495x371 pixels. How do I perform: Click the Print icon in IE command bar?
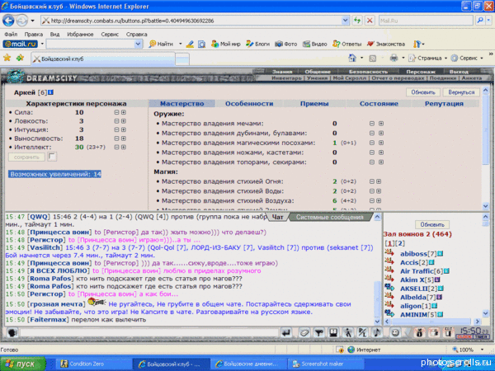click(x=394, y=58)
